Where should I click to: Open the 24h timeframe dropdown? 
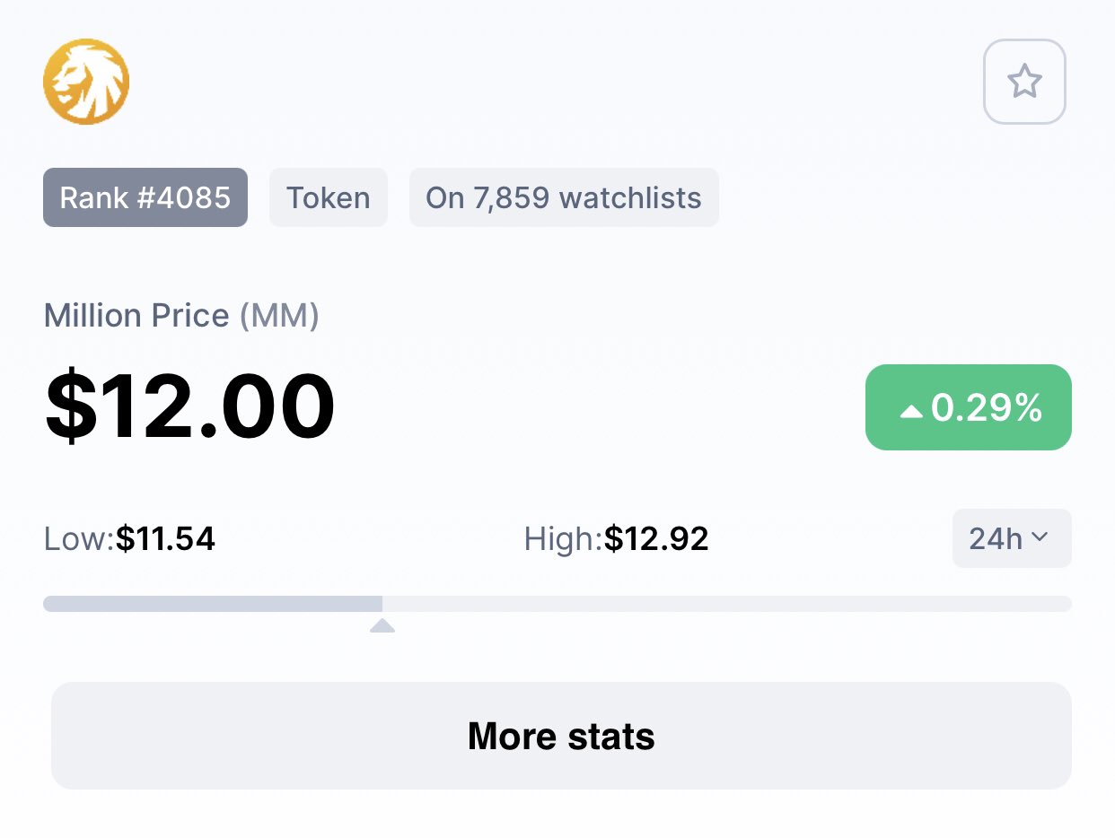1012,538
